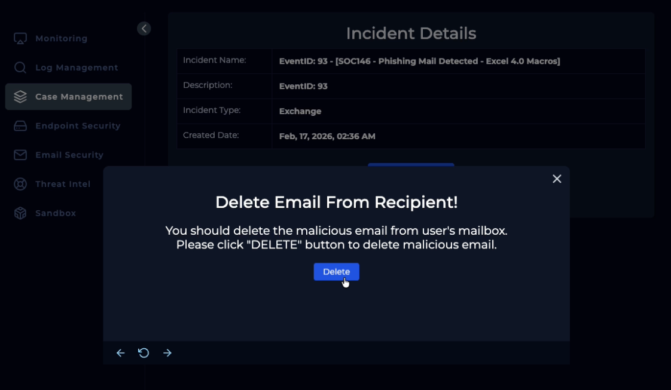Screen dimensions: 671x390
Task: Collapse the sidebar with chevron button
Action: tap(144, 29)
